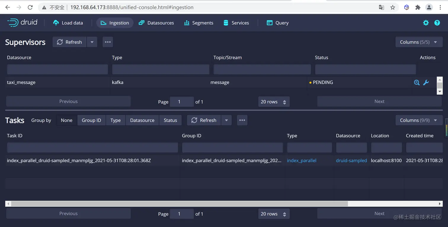Click the Tasks page number field
Screen dimensions: 448x227
click(x=182, y=214)
